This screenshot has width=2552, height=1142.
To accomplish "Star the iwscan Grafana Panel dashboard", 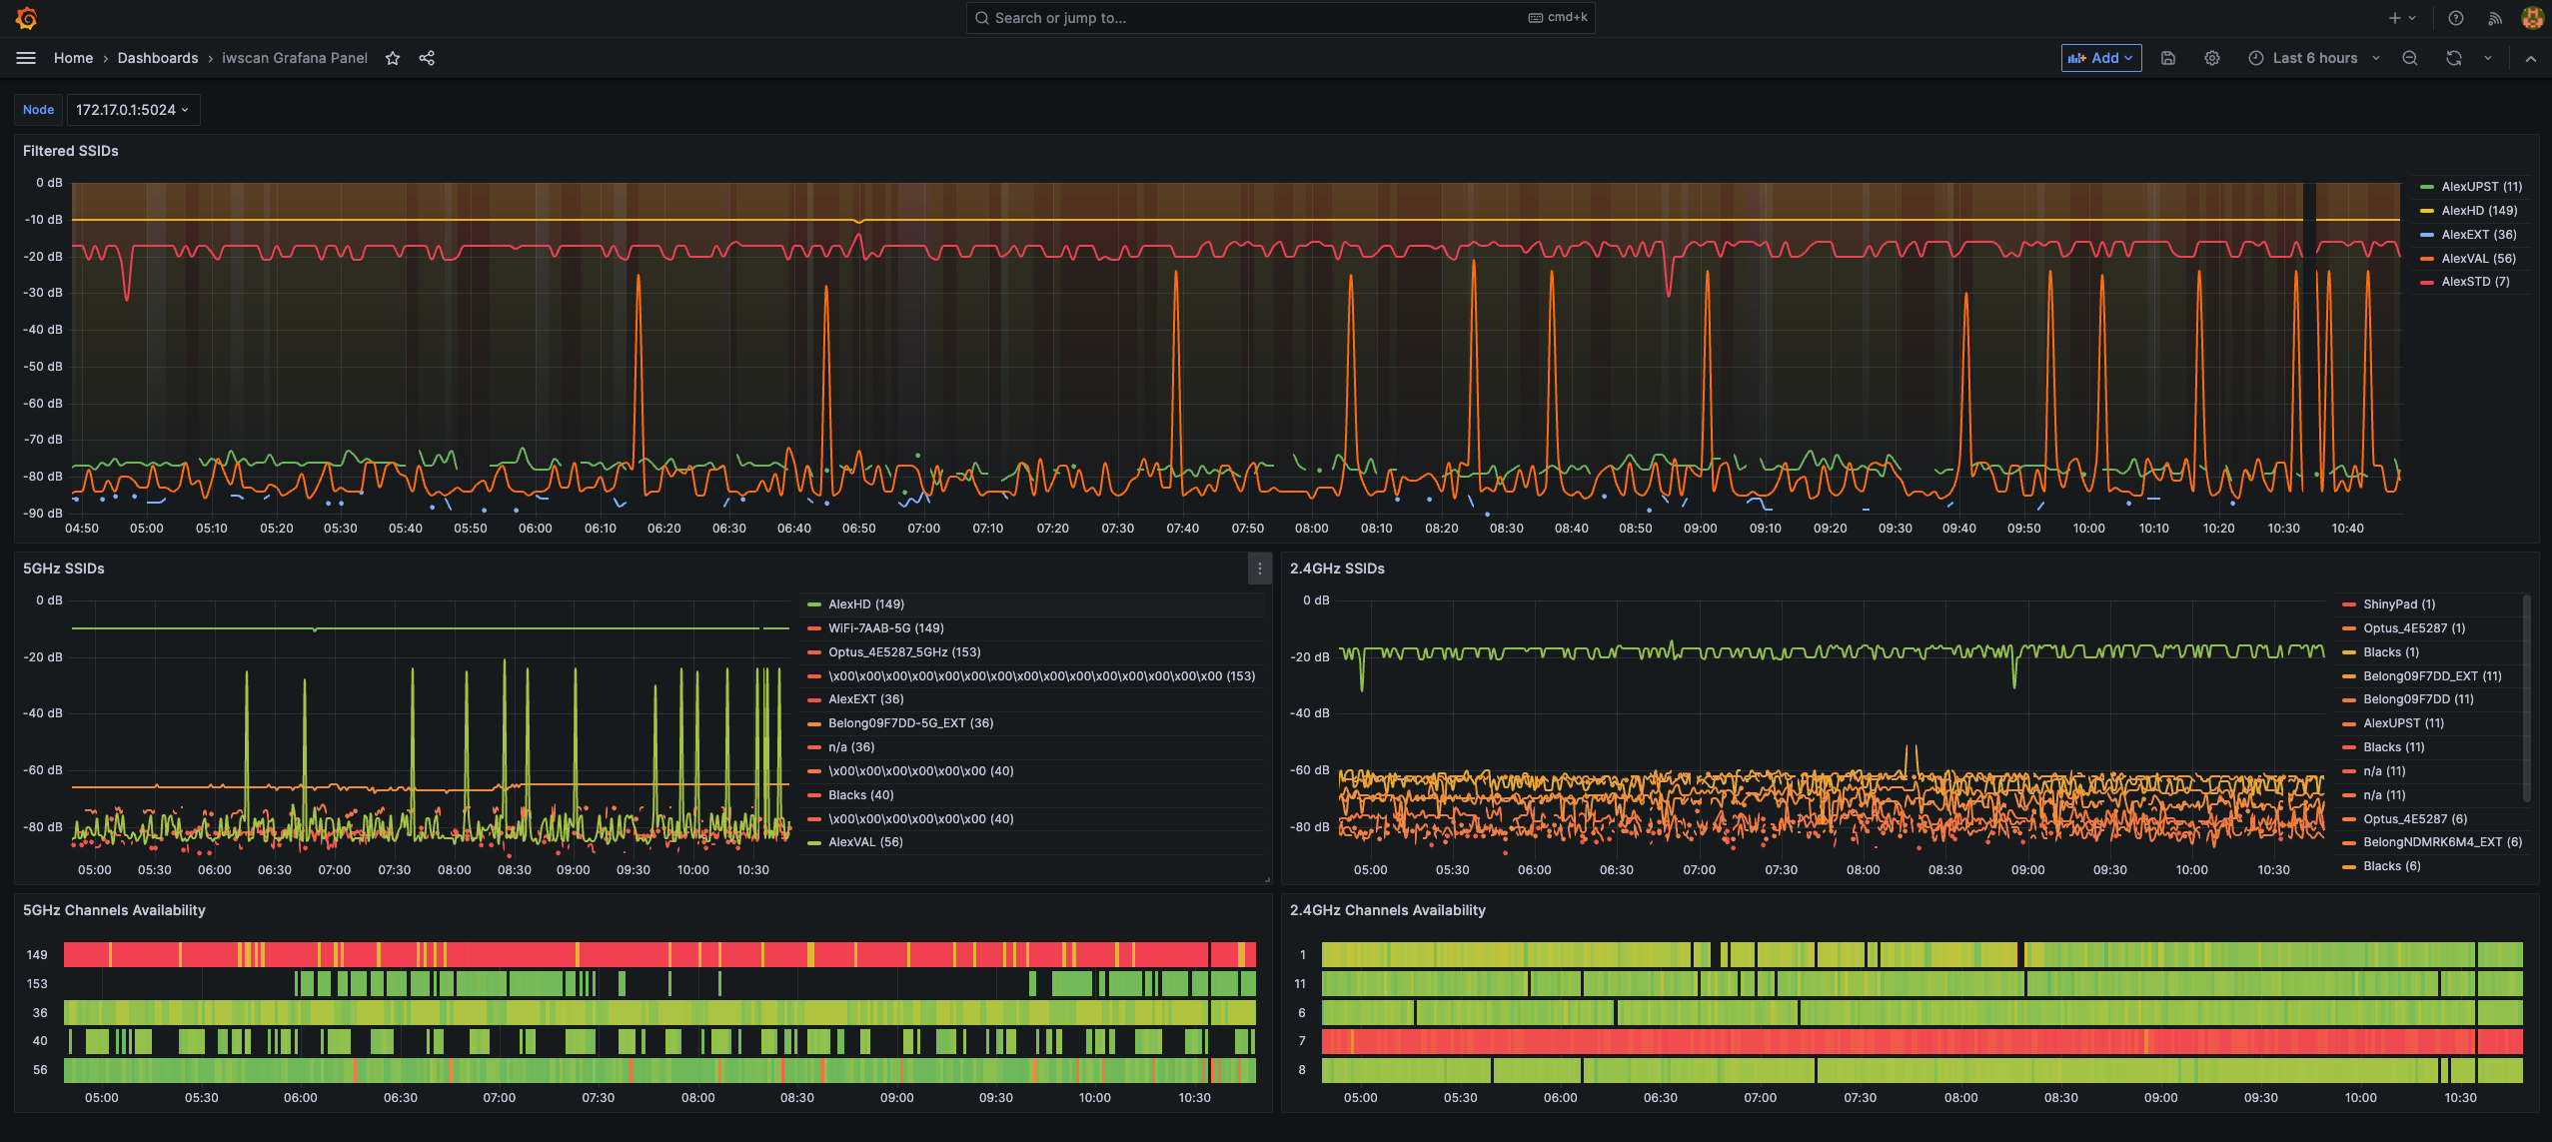I will pyautogui.click(x=393, y=58).
